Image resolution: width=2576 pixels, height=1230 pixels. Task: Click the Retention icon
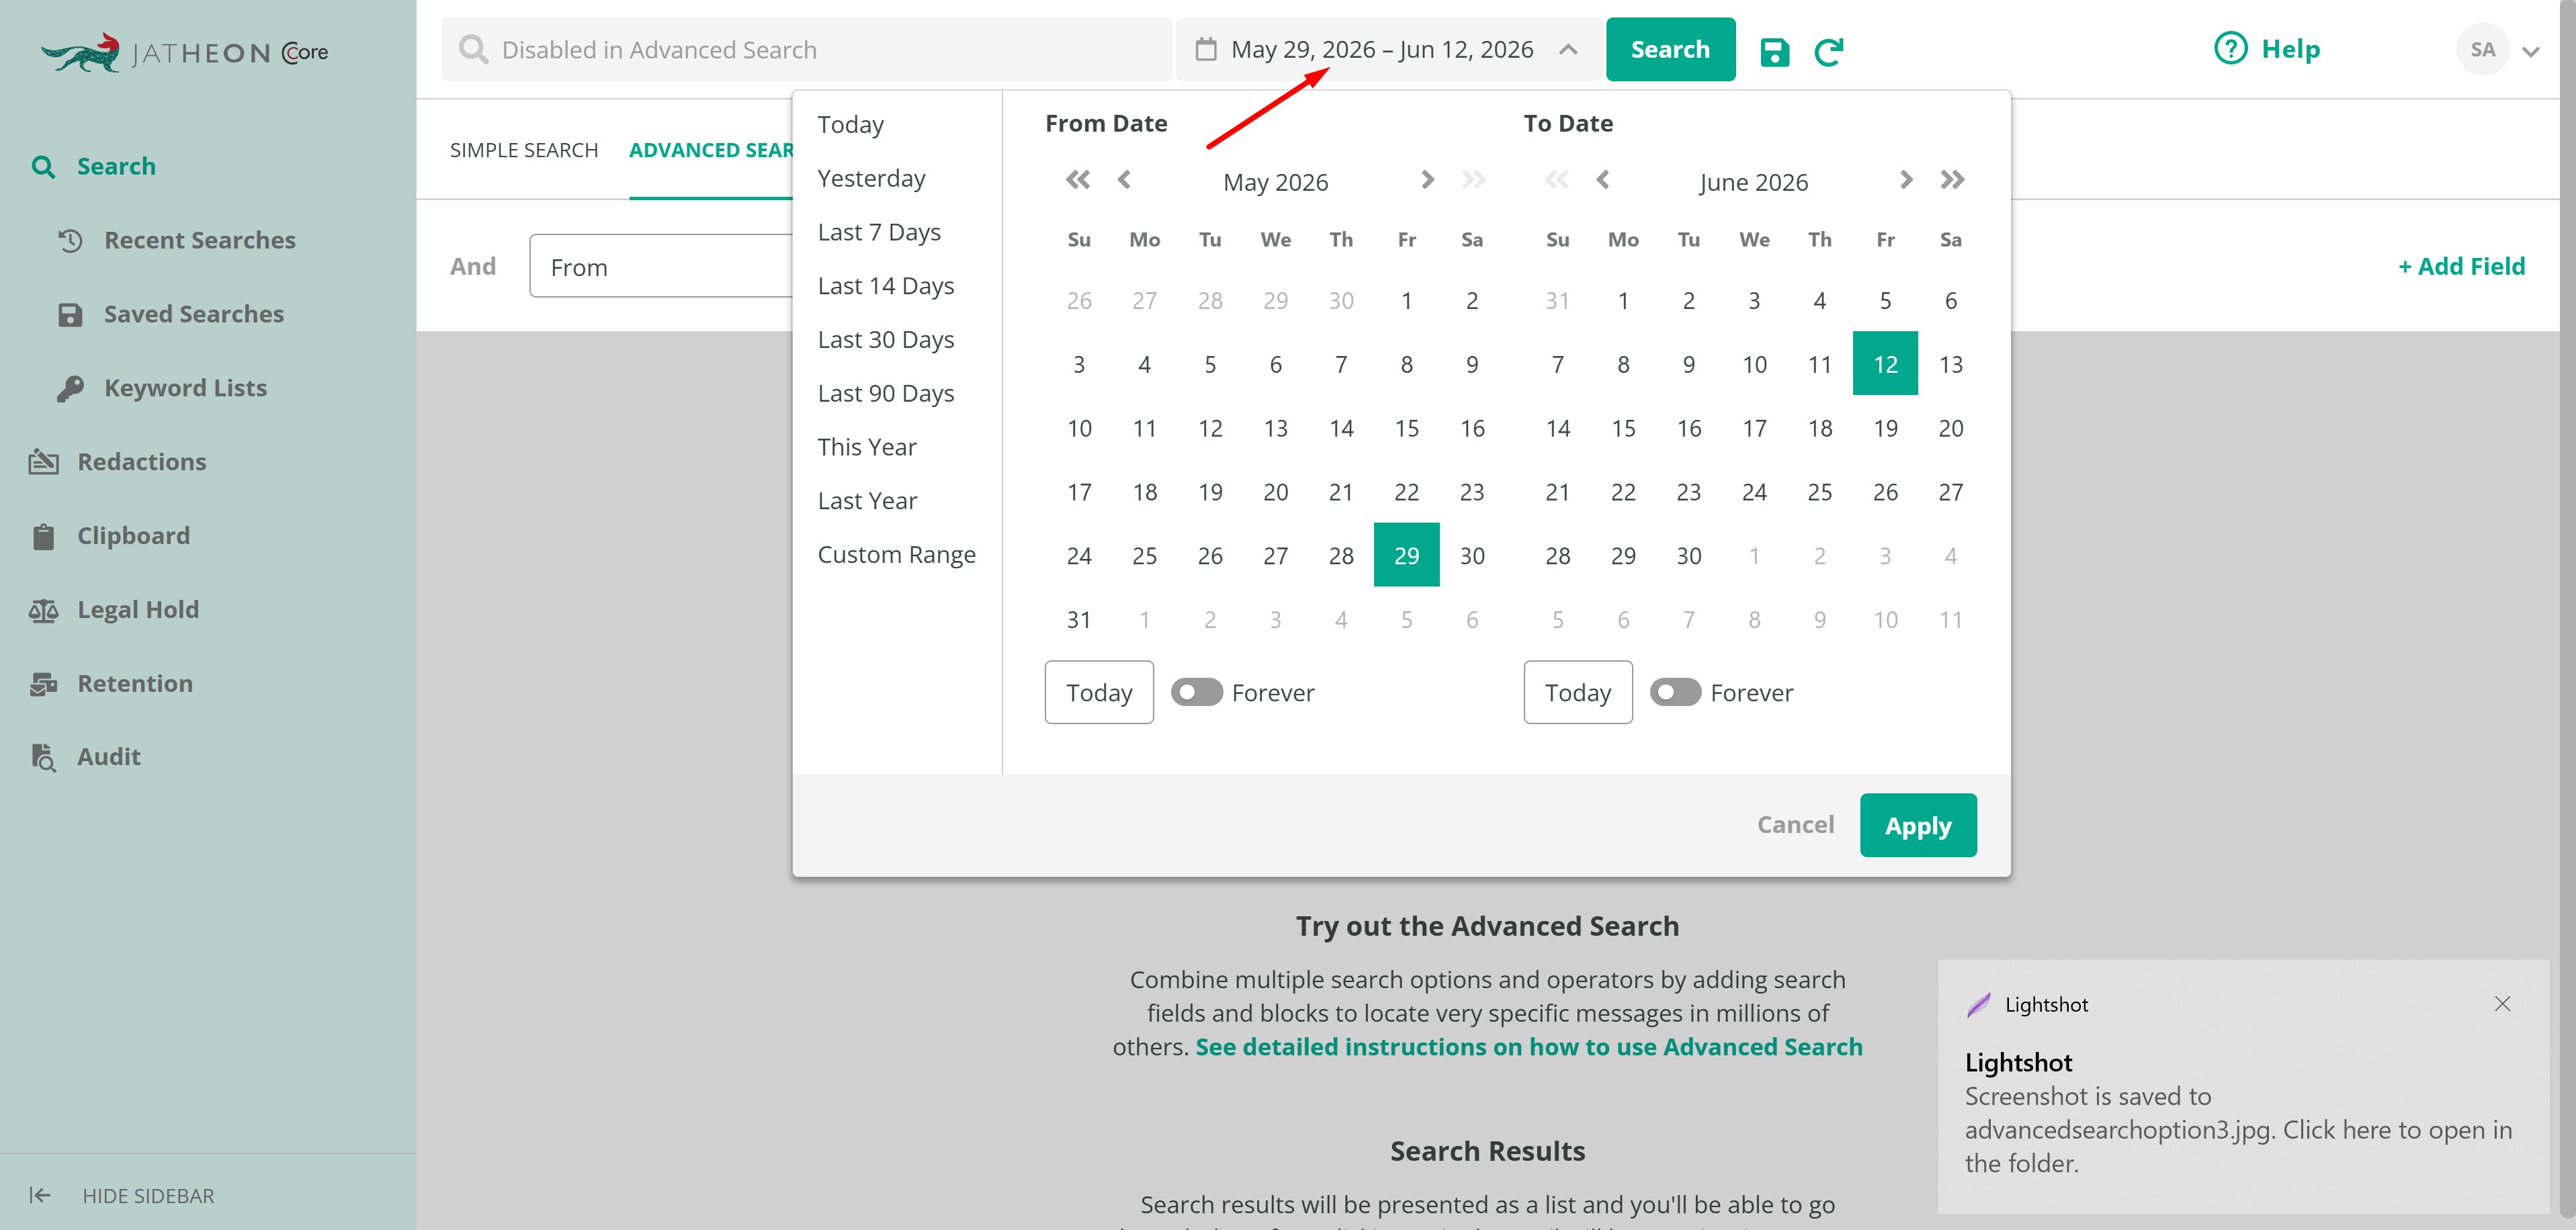(x=43, y=684)
